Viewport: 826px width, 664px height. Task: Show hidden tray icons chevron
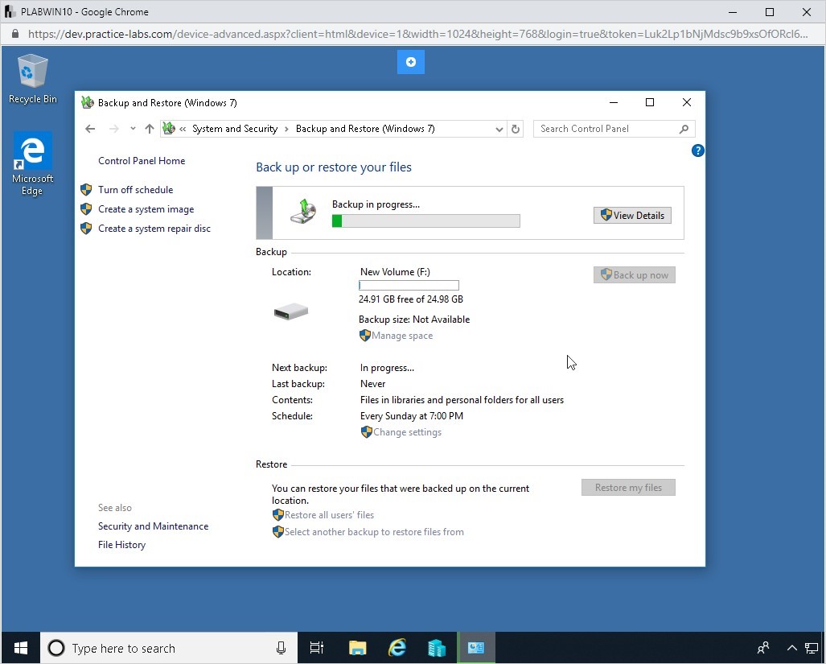[x=791, y=648]
